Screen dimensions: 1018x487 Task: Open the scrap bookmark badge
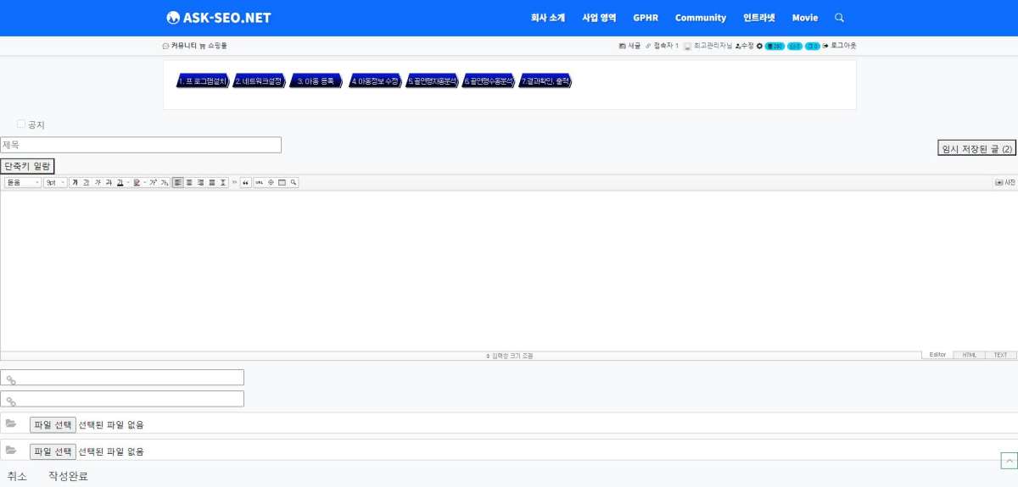813,46
